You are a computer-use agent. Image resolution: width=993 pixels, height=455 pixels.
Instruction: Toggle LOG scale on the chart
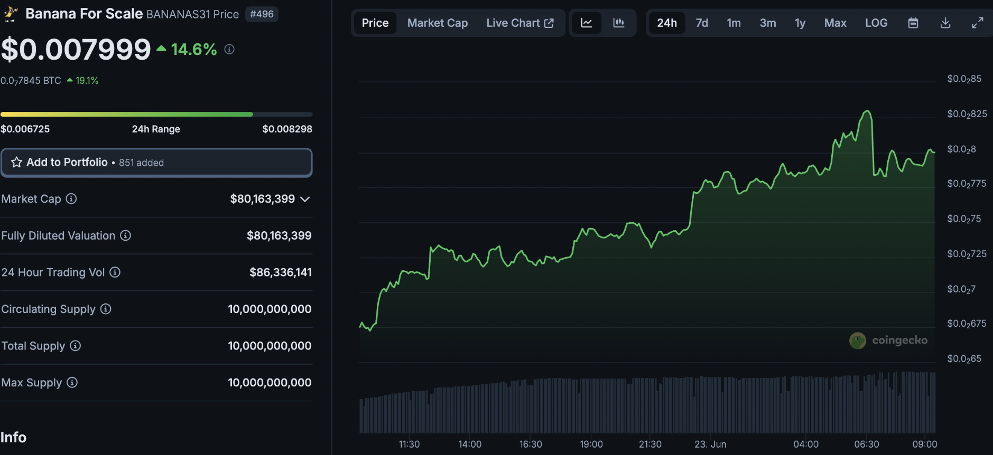pos(876,23)
